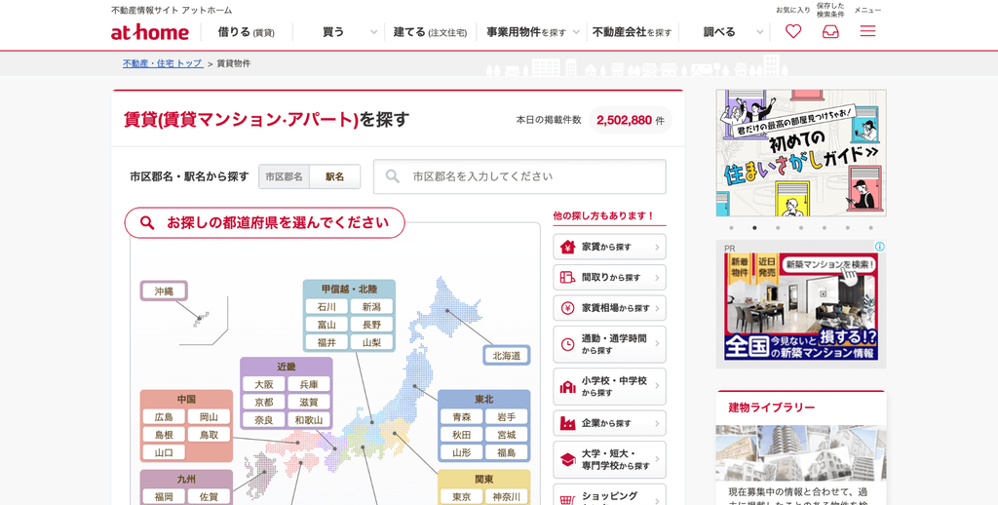Click 不動産・住宅トップ breadcrumb link
The height and width of the screenshot is (505, 998).
pyautogui.click(x=163, y=63)
